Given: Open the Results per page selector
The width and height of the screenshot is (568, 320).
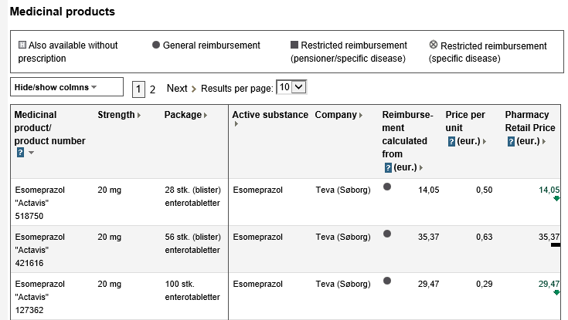Looking at the screenshot, I should click(x=291, y=87).
